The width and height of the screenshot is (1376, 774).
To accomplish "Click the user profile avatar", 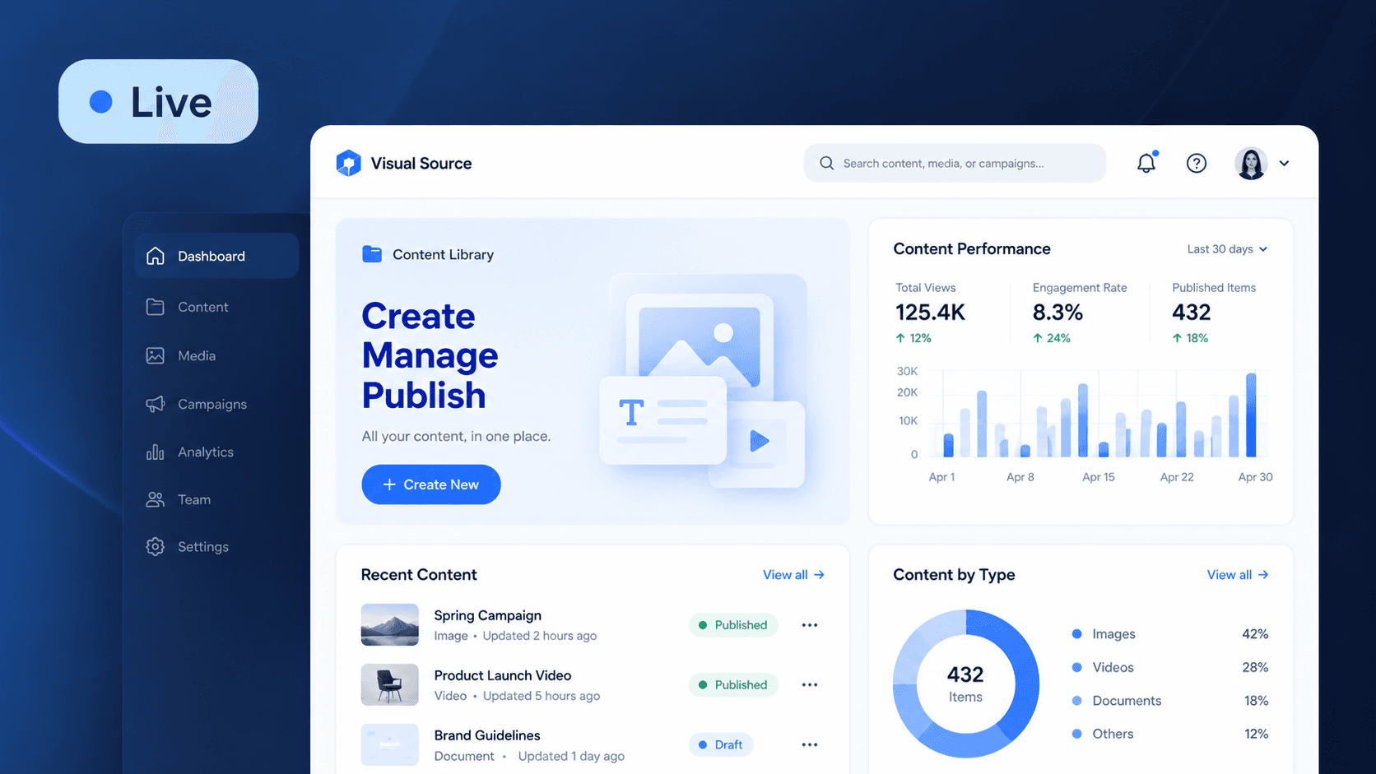I will 1251,163.
